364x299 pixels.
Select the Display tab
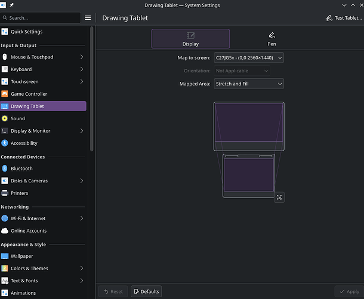pos(190,39)
